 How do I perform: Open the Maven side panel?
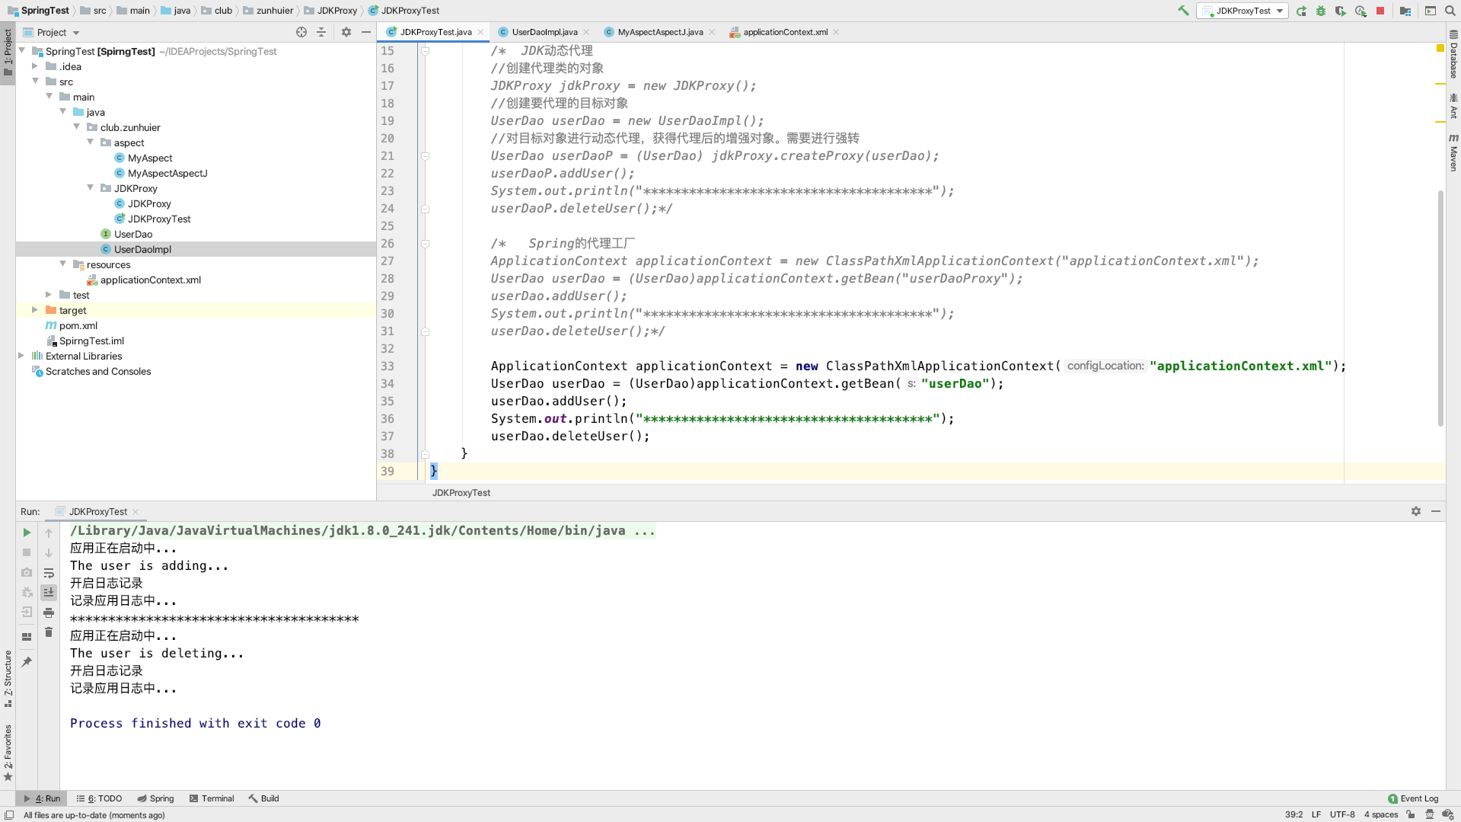click(x=1453, y=153)
